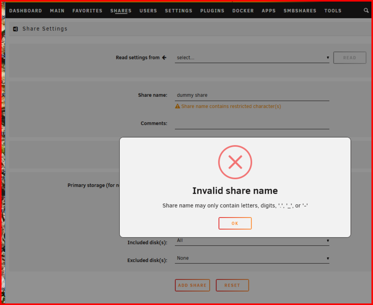
Task: Go to Plugins page
Action: tap(212, 11)
